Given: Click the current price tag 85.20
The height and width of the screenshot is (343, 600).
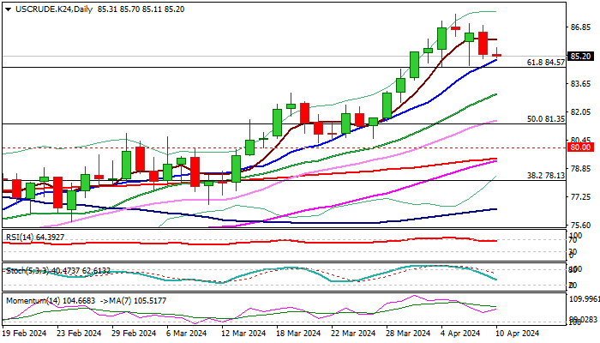Looking at the screenshot, I should [x=580, y=57].
